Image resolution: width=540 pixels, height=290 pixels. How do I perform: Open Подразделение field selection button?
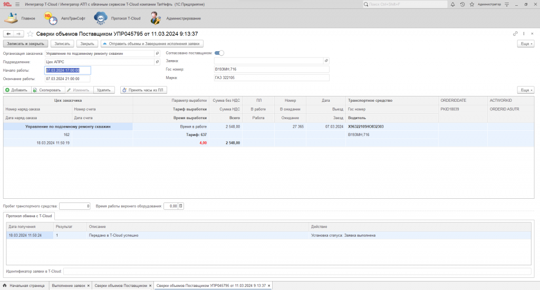click(x=157, y=62)
